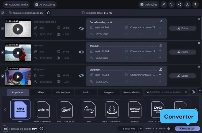Click the format search input field
202x133 pixels.
click(x=166, y=92)
